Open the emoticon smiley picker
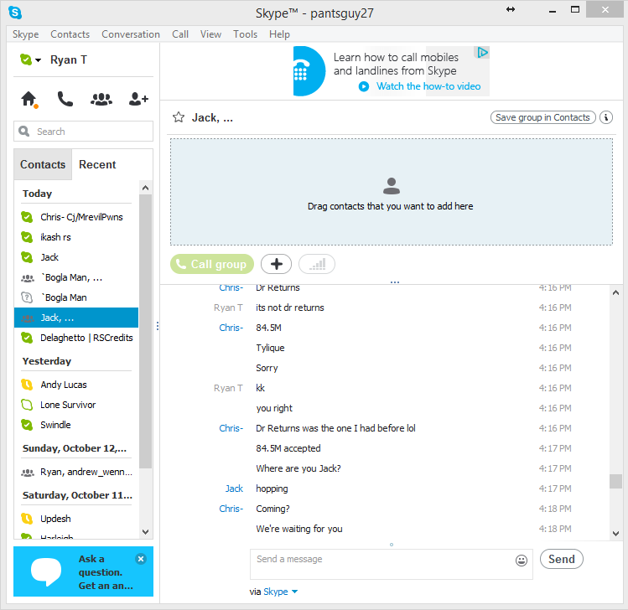Image resolution: width=628 pixels, height=610 pixels. tap(522, 561)
